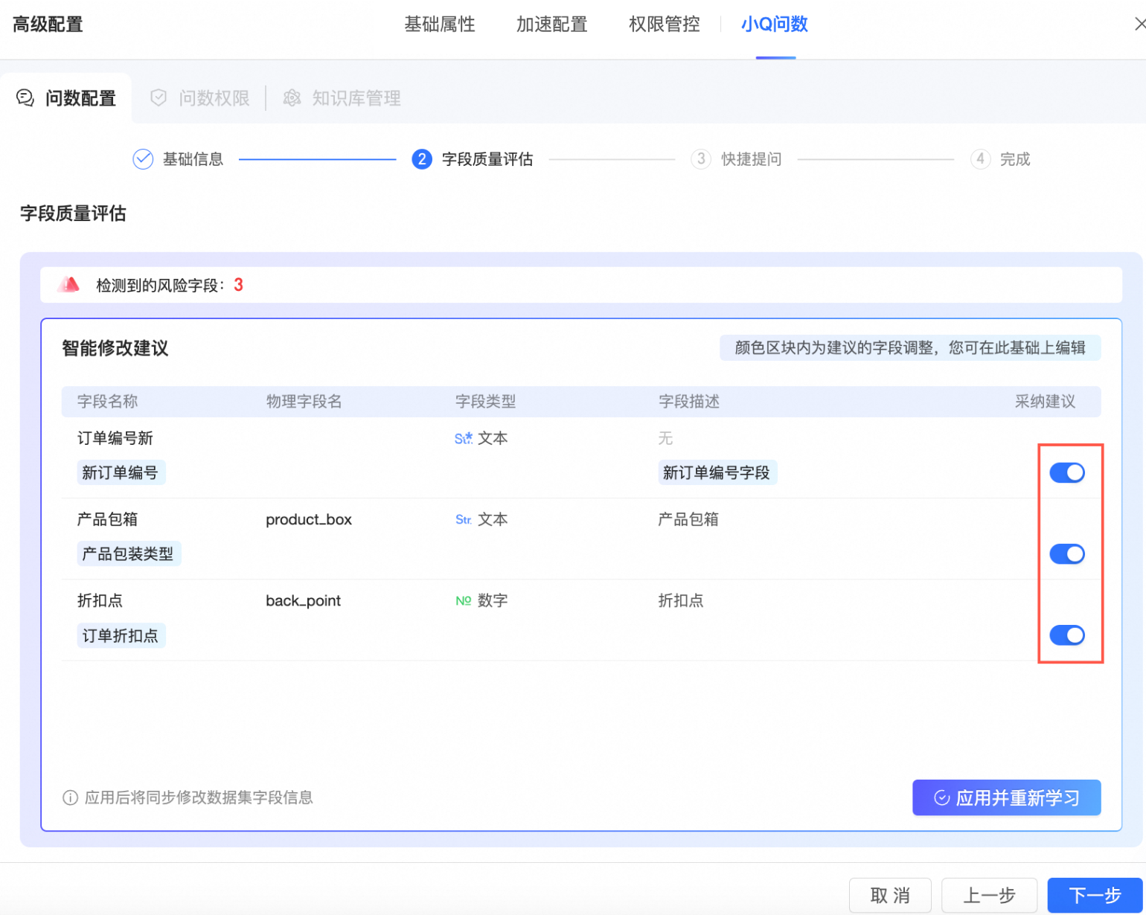The image size is (1146, 915).
Task: Click the Str type icon for 产品包箱
Action: (x=463, y=520)
